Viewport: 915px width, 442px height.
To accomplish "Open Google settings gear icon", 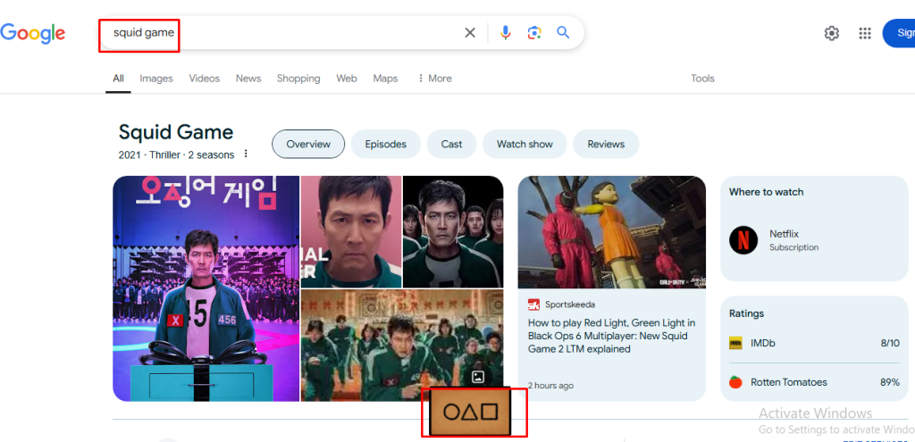I will (x=832, y=33).
